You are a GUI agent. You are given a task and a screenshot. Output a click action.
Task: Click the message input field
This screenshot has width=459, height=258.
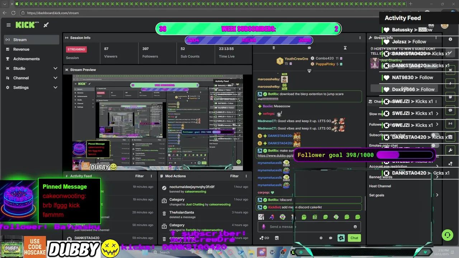pos(309,226)
